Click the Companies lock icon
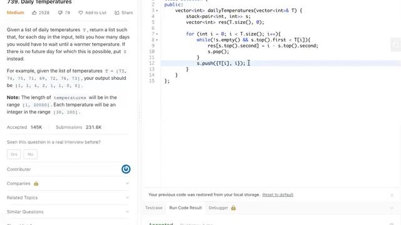Image resolution: width=401 pixels, height=225 pixels. tap(36, 183)
